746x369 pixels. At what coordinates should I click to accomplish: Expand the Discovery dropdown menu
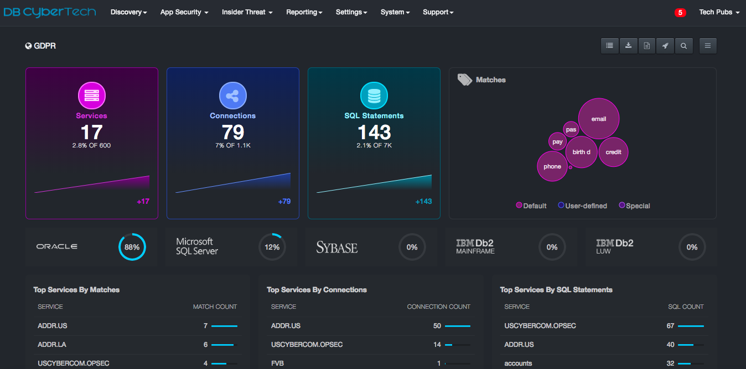tap(128, 12)
